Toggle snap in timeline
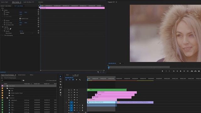Screen dimensions: 201x113 click(x=70, y=80)
